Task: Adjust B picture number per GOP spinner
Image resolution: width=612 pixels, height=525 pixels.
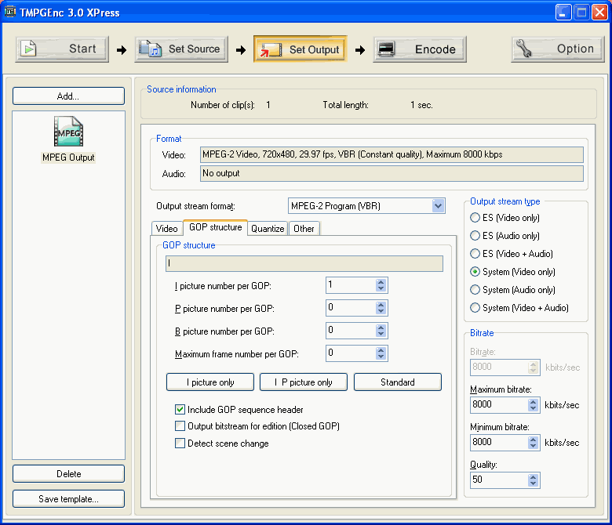Action: (x=381, y=331)
